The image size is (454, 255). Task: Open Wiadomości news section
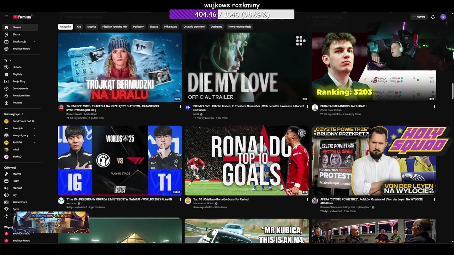click(20, 202)
